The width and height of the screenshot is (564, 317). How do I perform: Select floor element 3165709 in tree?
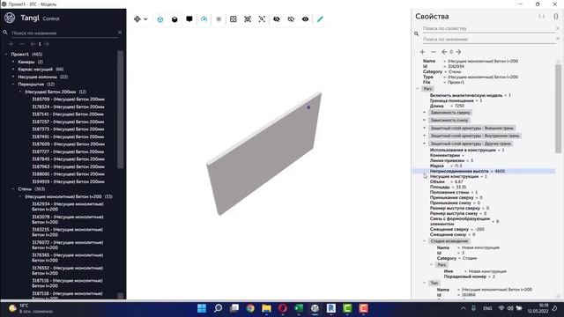[68, 100]
